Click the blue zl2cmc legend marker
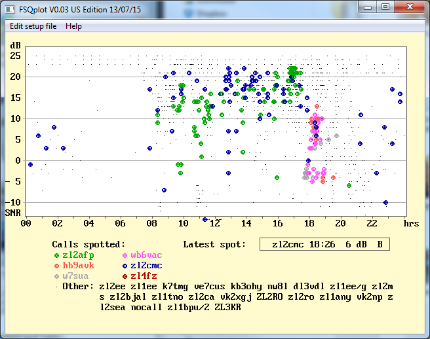430x339 pixels. 125,266
